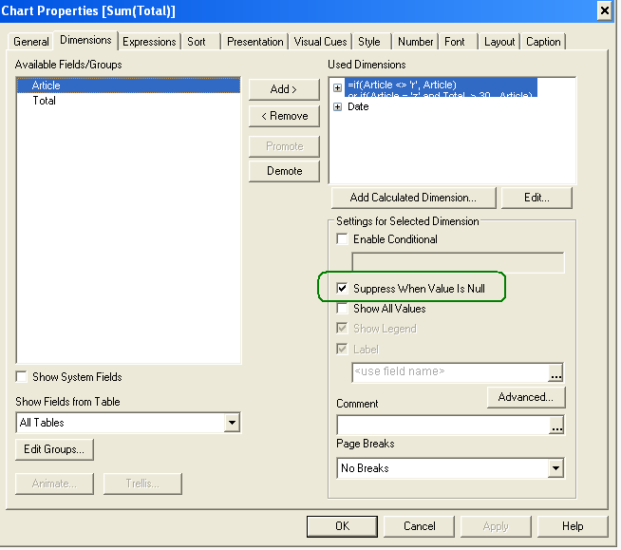Screen dimensions: 621x550
Task: Toggle Enable Conditional checkbox
Action: tap(342, 239)
